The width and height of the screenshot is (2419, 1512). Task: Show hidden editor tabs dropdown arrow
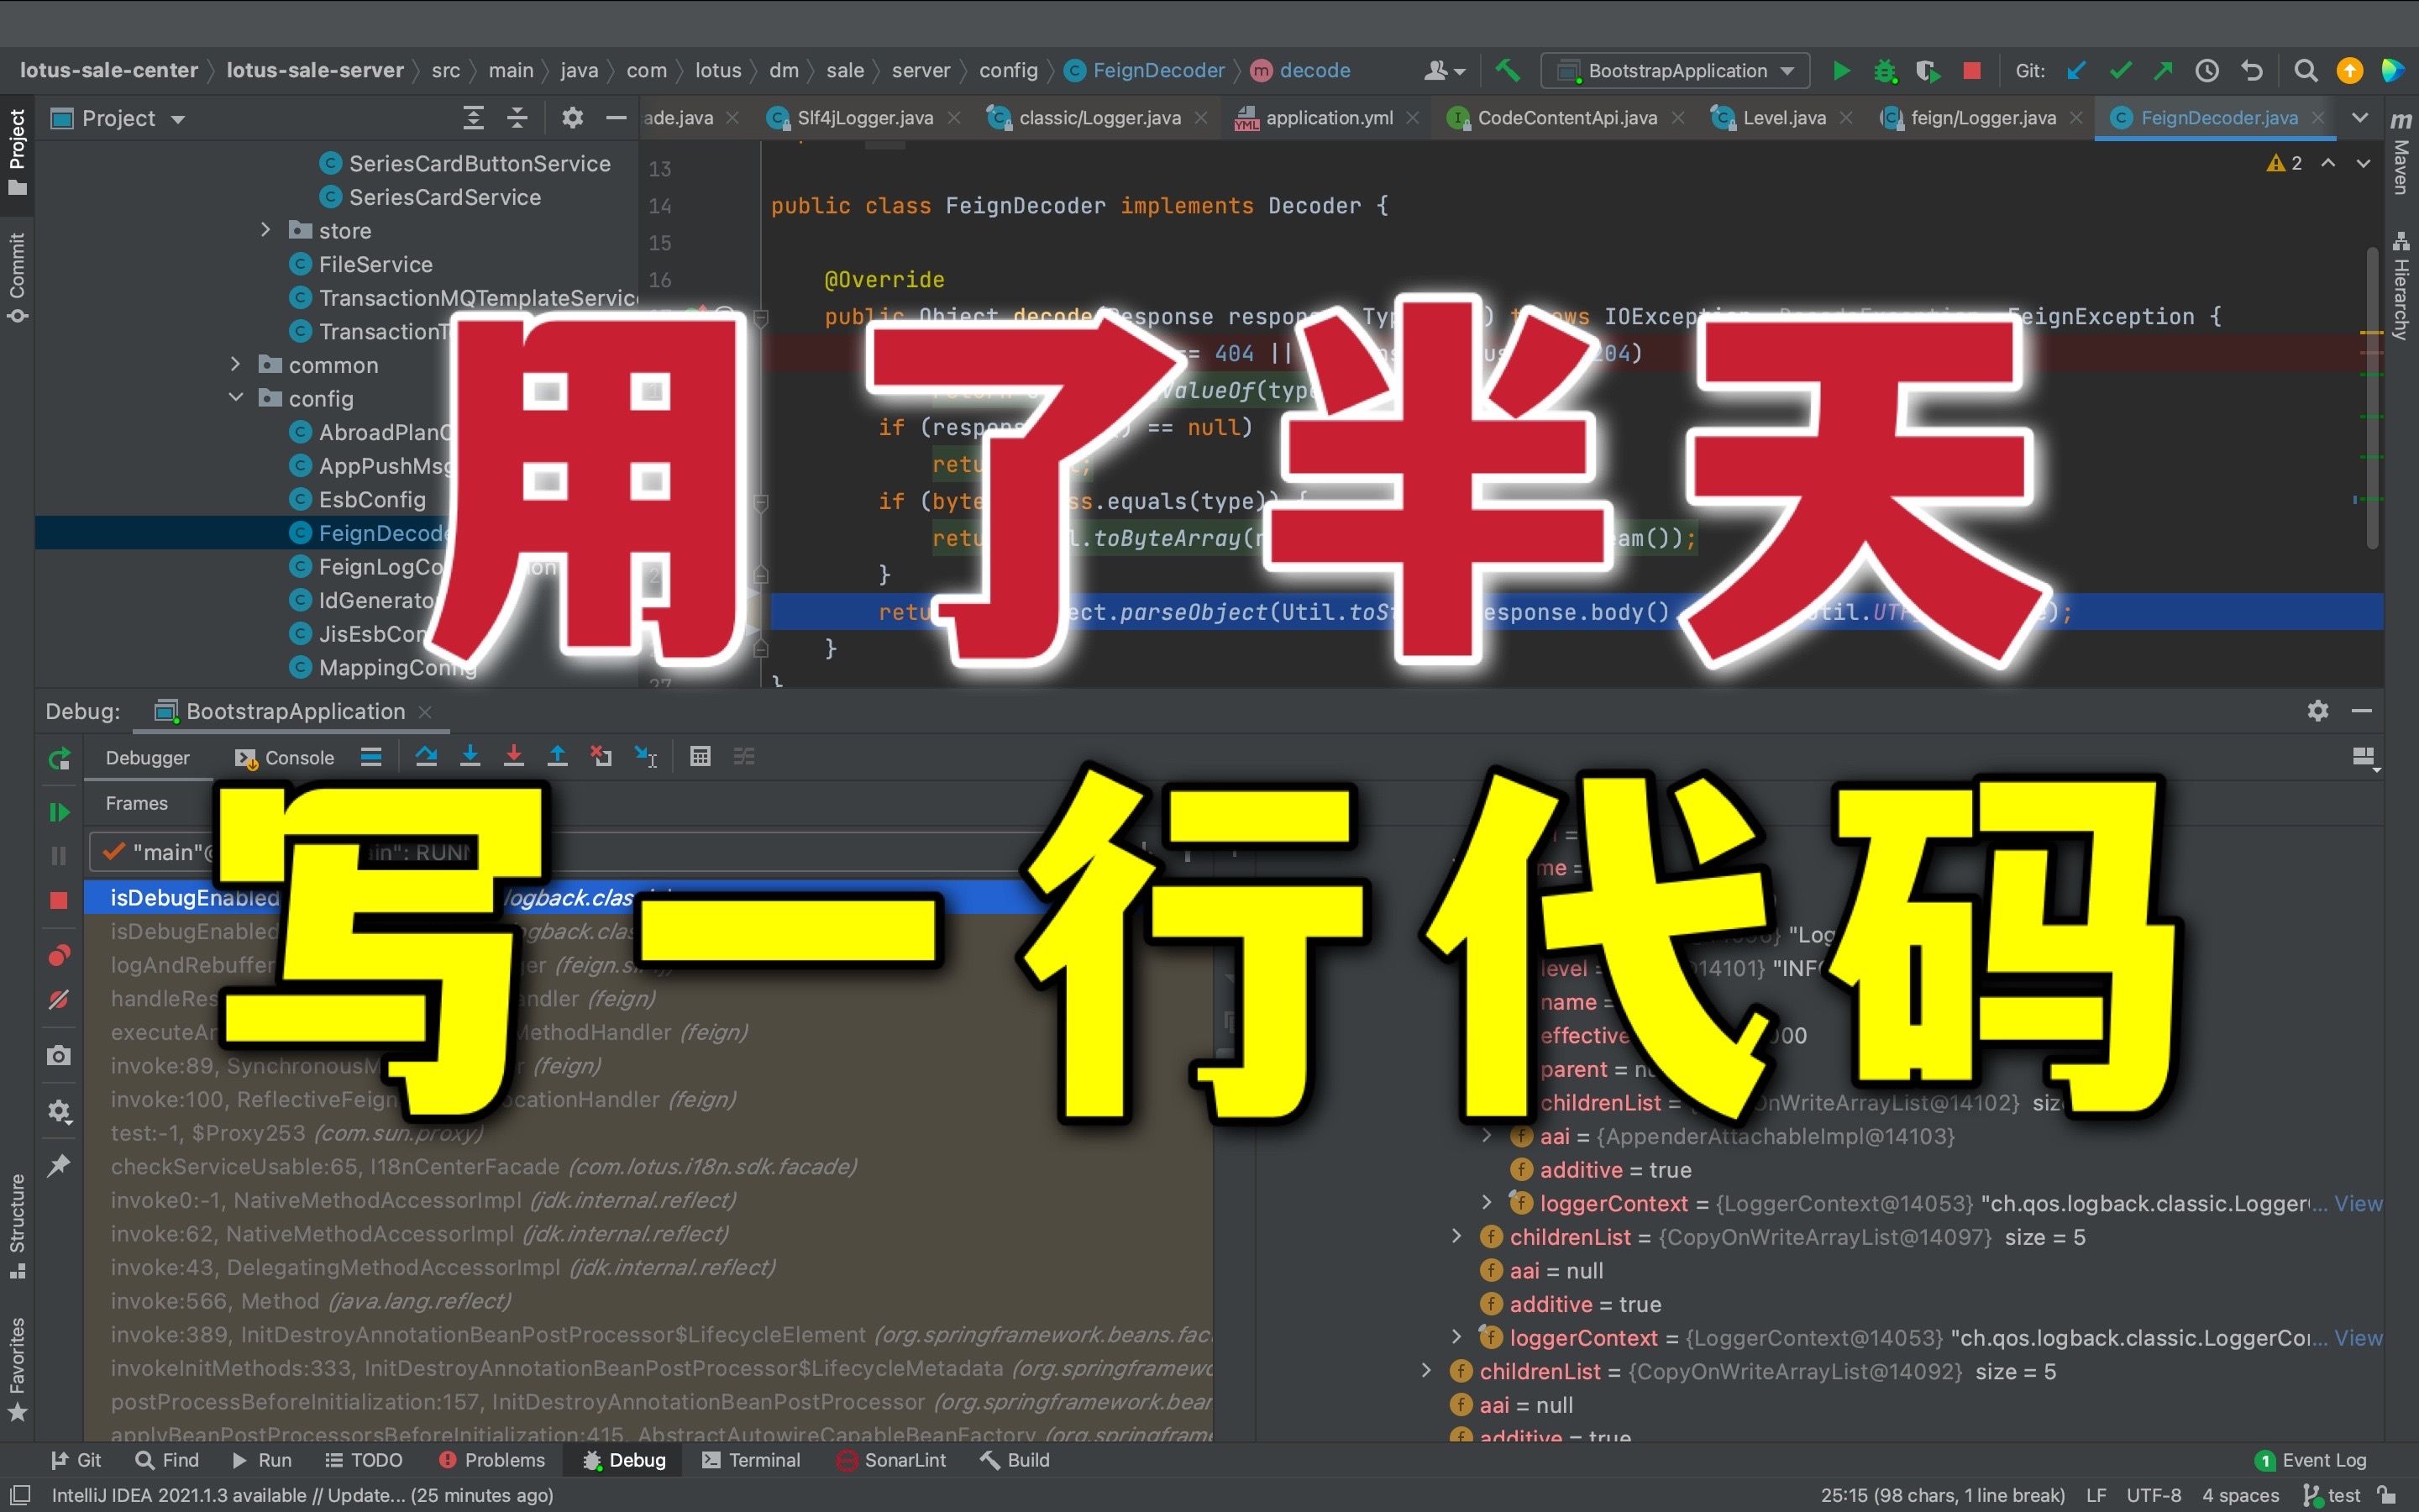click(2360, 118)
